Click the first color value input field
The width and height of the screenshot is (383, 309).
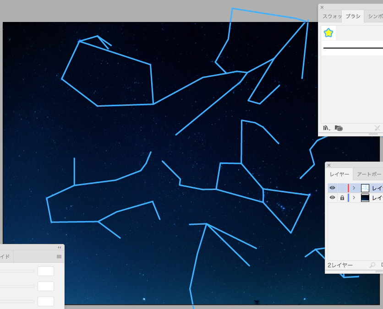pos(46,271)
